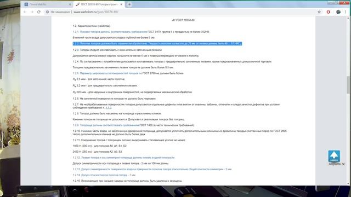This screenshot has height=197, width=351.
Task: Click the highlighted 1.2.2 Полотна топоров link
Action: tap(157, 44)
